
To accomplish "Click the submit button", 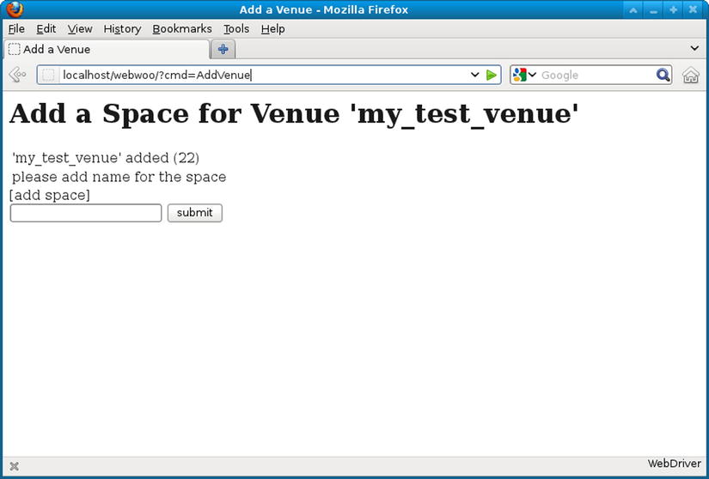I will tap(195, 213).
